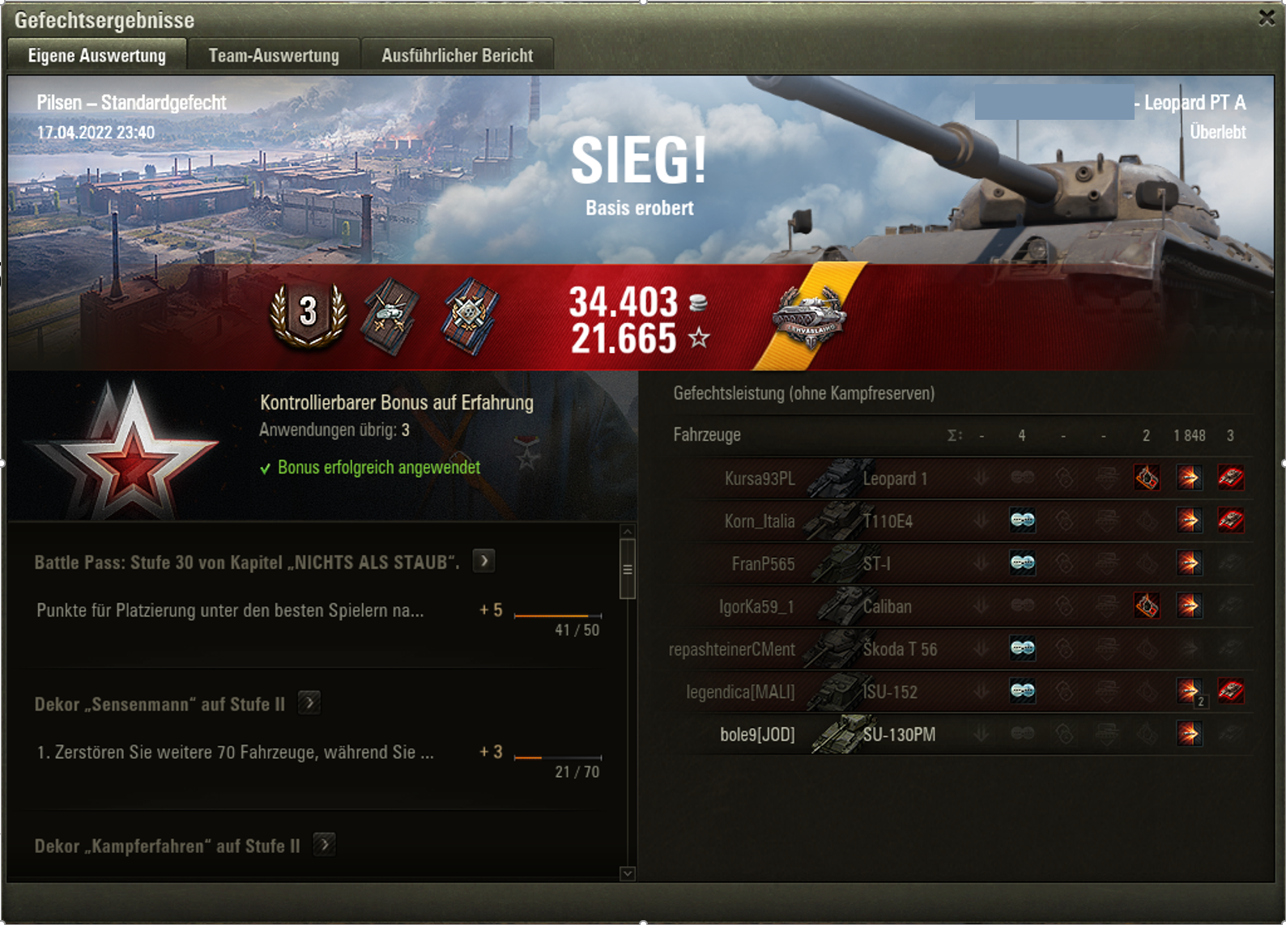This screenshot has width=1286, height=925.
Task: Click the mission list scrollbar handle
Action: [628, 569]
